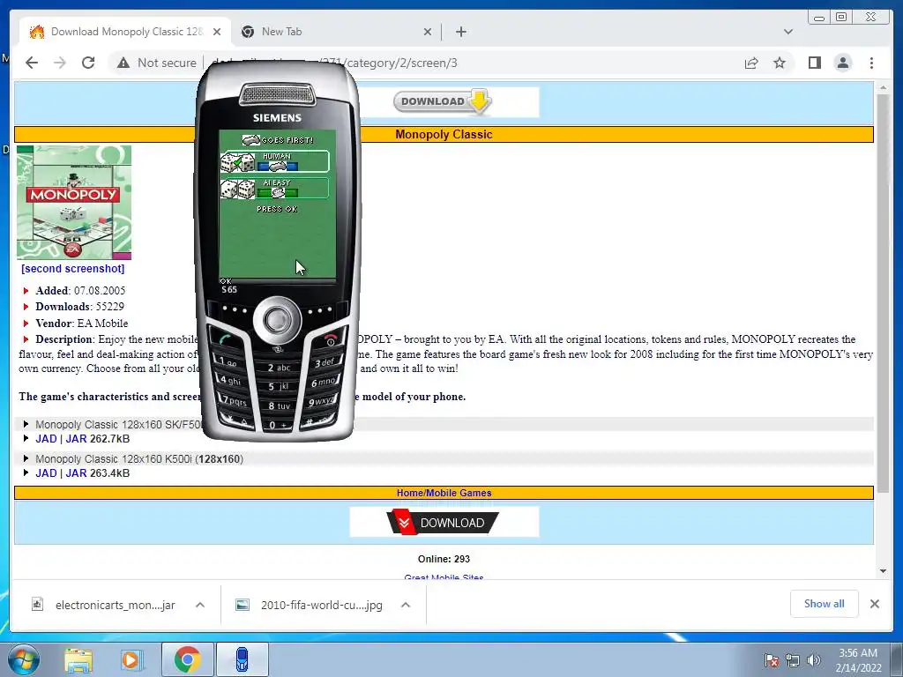Image resolution: width=903 pixels, height=677 pixels.
Task: Click the 1 key on the phone keypad
Action: pos(228,362)
